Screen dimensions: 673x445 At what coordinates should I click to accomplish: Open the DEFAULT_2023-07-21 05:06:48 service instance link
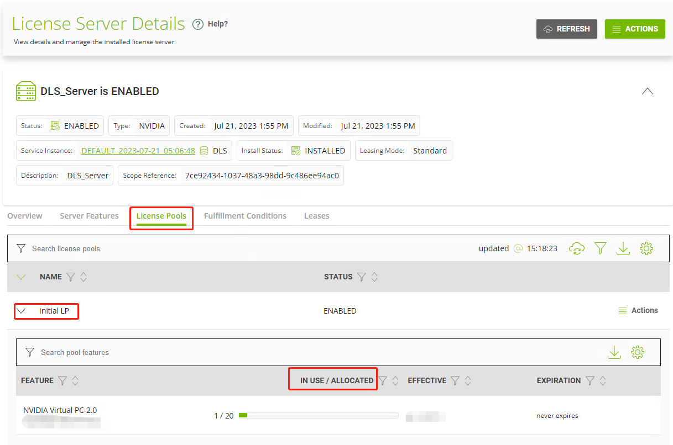[x=138, y=151]
